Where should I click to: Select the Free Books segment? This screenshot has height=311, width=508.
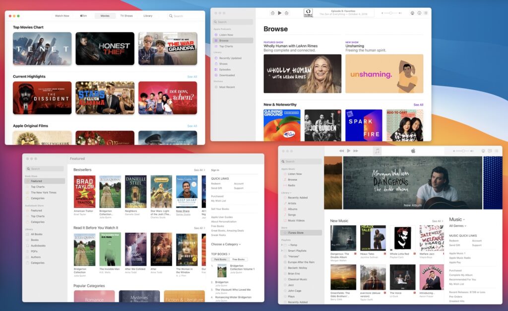(x=239, y=259)
